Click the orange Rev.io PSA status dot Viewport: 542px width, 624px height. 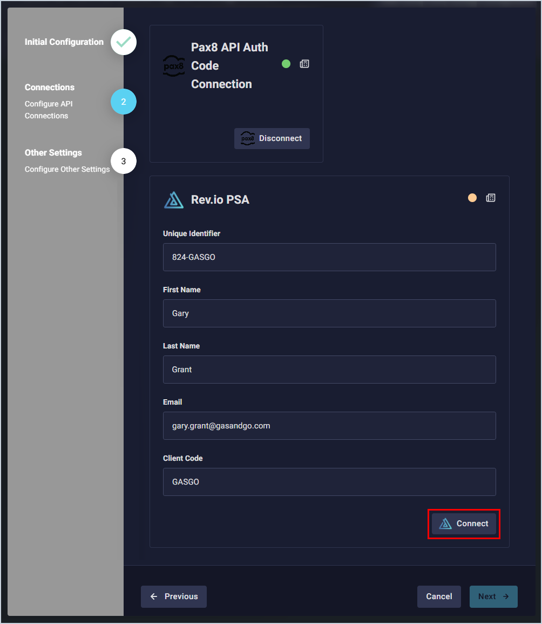472,198
